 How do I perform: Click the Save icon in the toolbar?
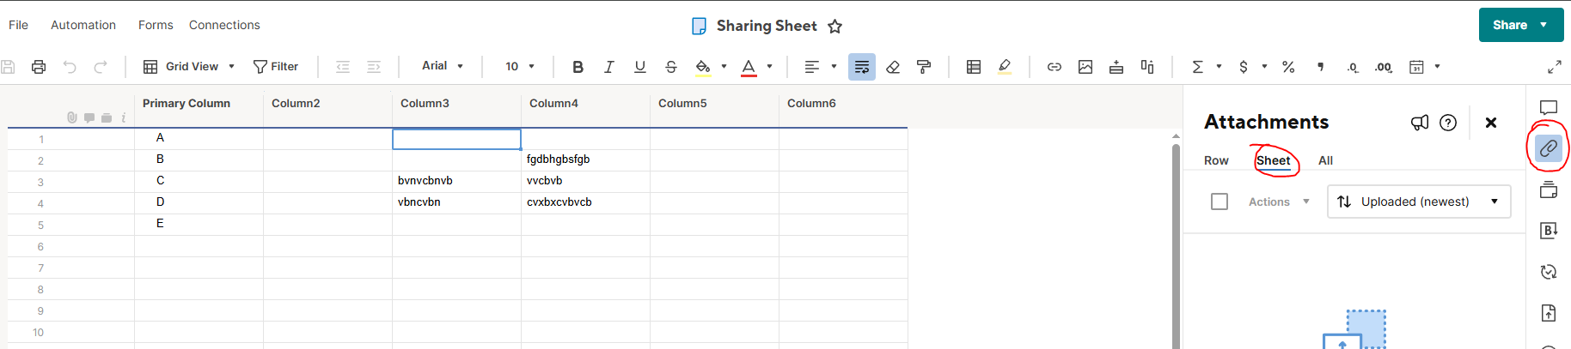(x=8, y=67)
